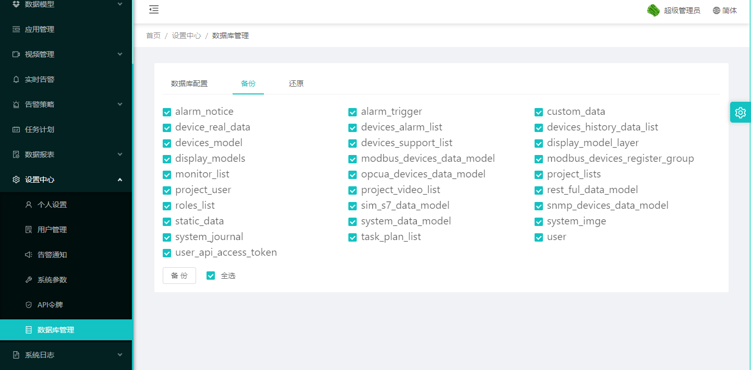Switch to the 数据库配置 tab

pos(189,83)
